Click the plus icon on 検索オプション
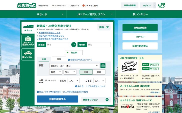 pyautogui.click(x=107, y=100)
